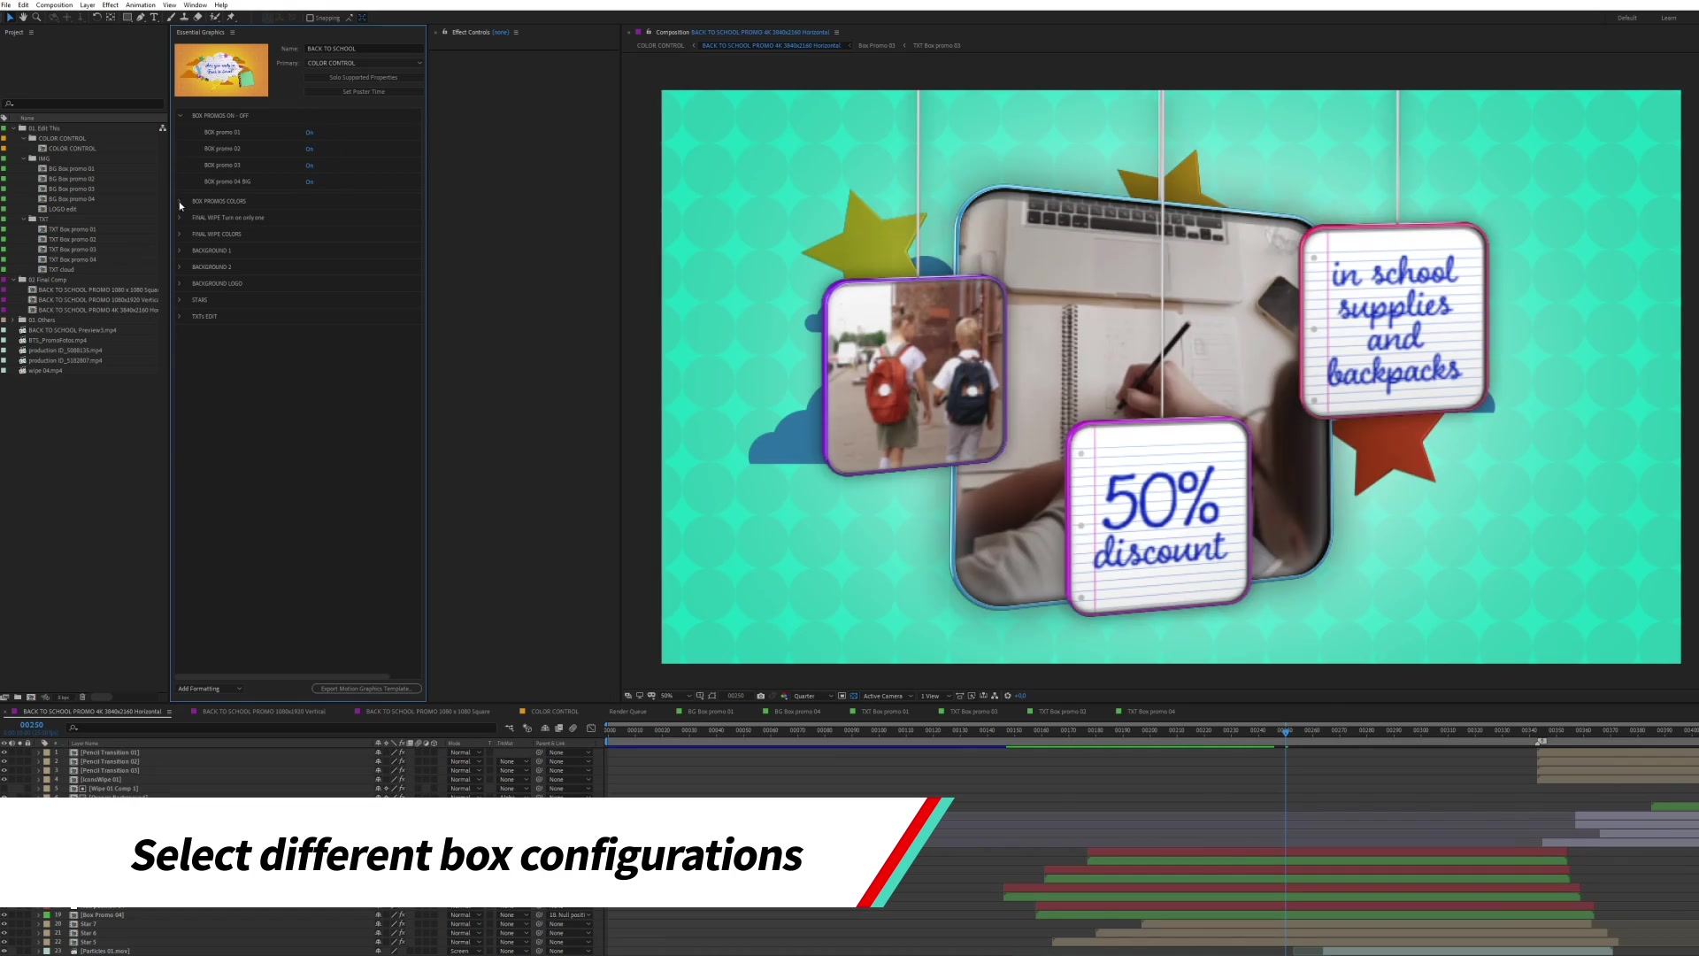
Task: Open Add Formatting dropdown button
Action: (210, 689)
